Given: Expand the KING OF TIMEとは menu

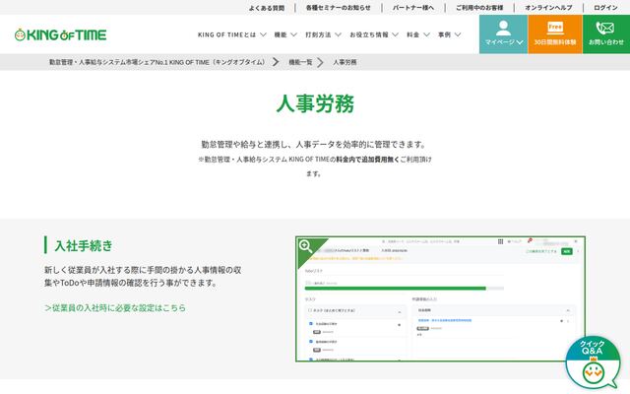Looking at the screenshot, I should 232,35.
